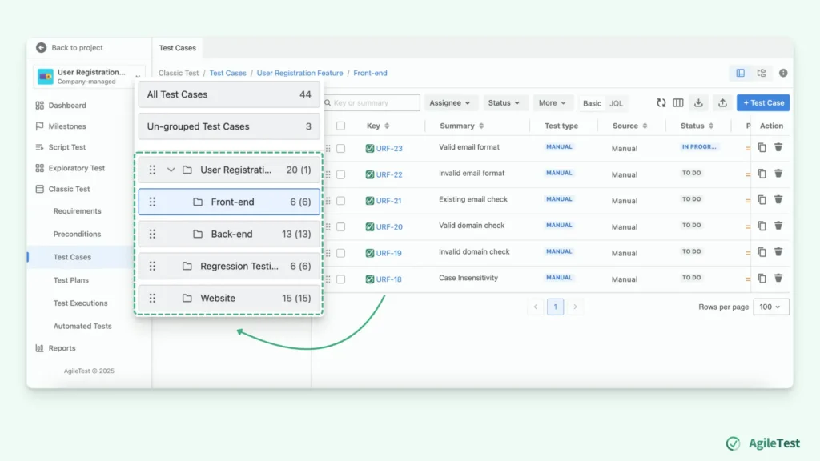Click the download/import icon
This screenshot has width=820, height=461.
pos(698,103)
